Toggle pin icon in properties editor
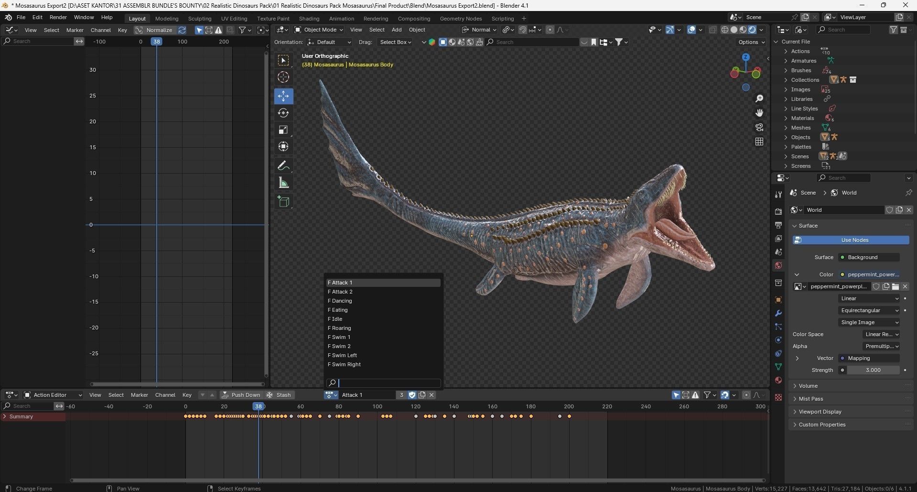Viewport: 917px width, 492px height. pyautogui.click(x=908, y=193)
